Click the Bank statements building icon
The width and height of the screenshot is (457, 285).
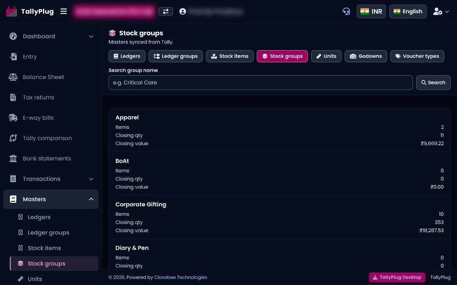click(13, 158)
